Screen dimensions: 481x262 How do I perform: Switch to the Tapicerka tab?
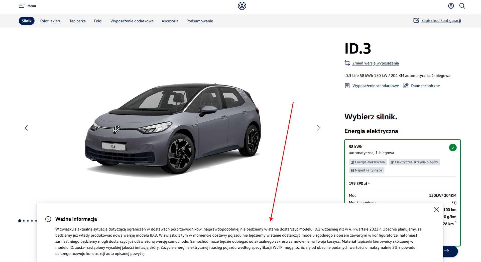(77, 21)
